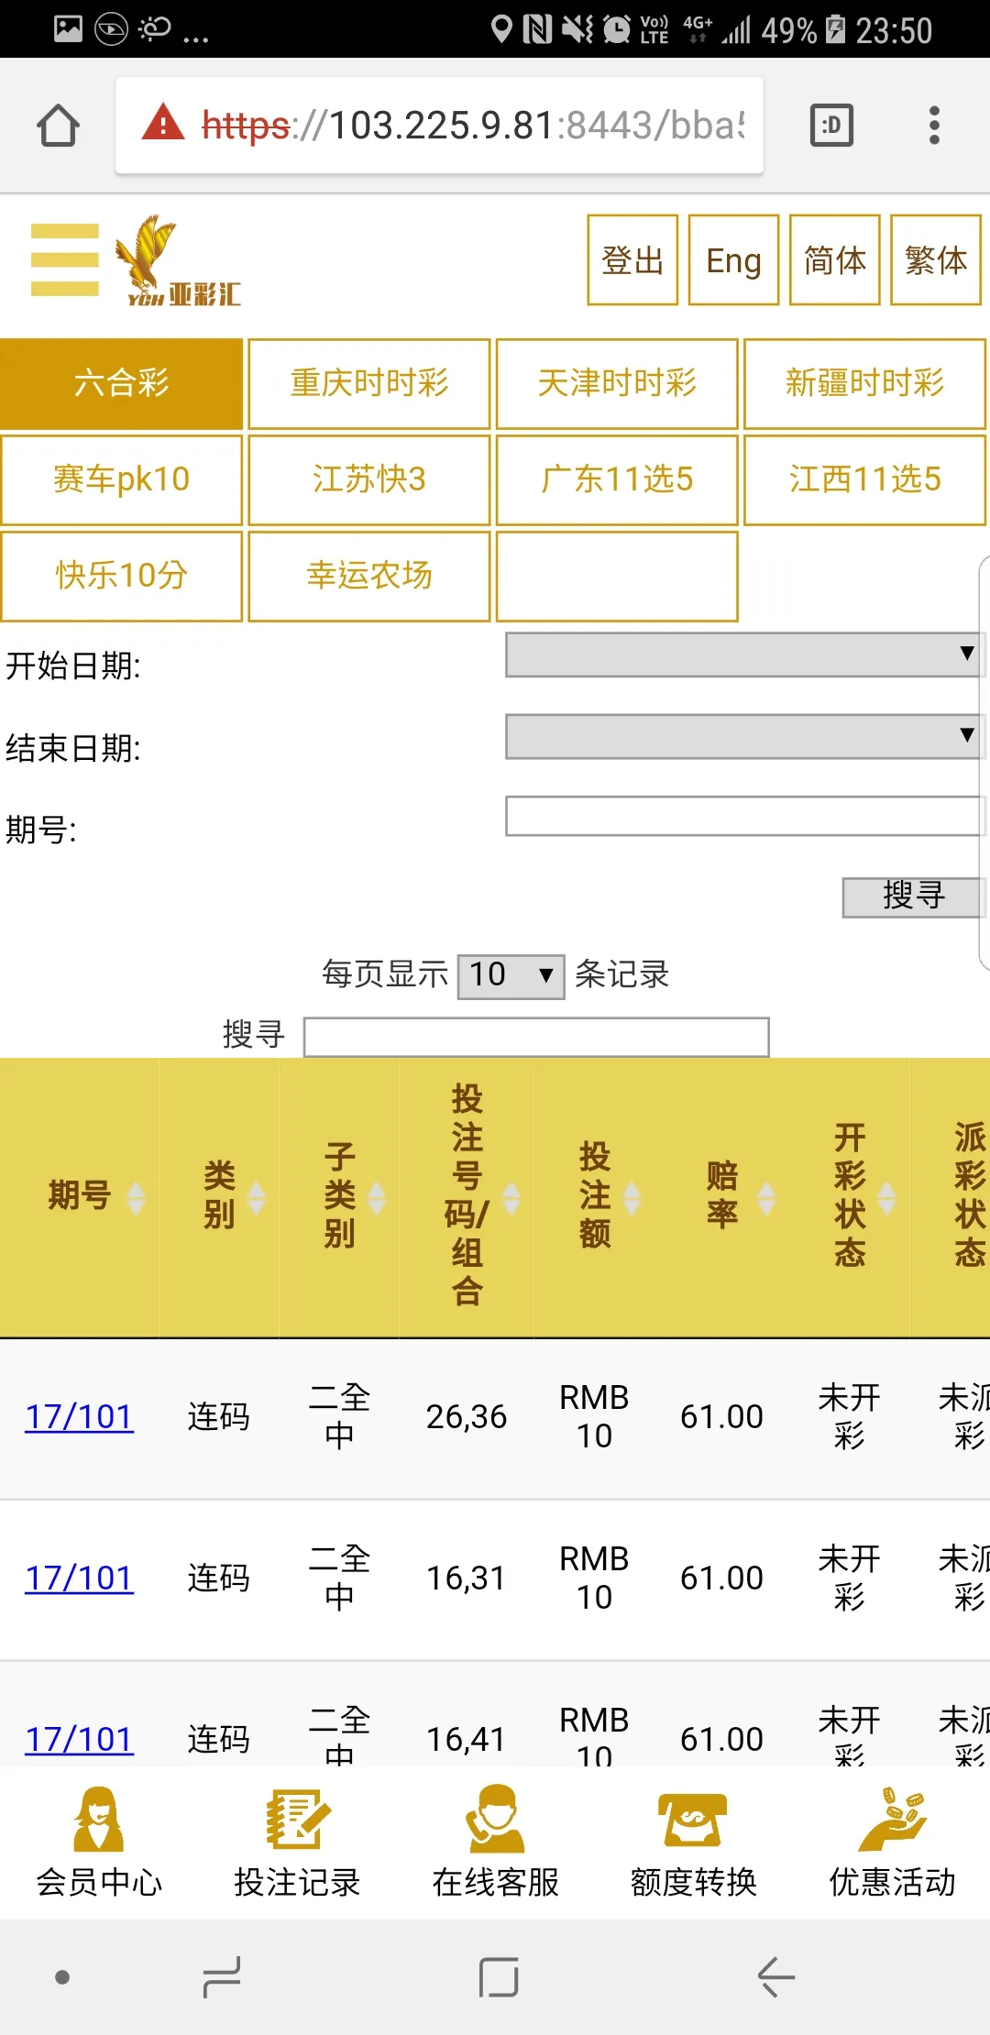Sort table by 赔率 column arrows
The image size is (990, 2035).
point(766,1197)
